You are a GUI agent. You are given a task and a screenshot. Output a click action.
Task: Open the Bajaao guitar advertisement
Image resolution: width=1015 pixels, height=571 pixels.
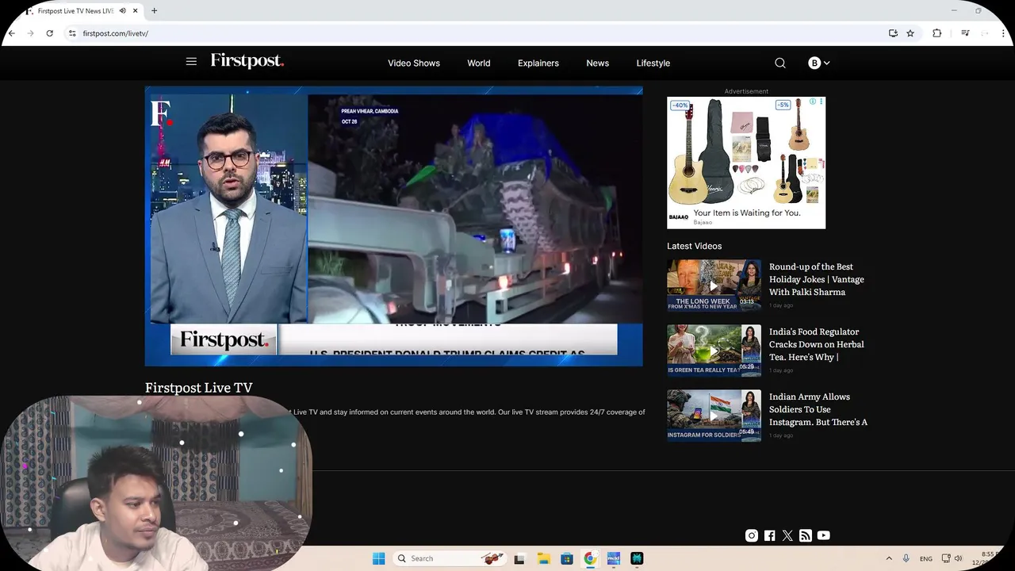[x=746, y=163]
